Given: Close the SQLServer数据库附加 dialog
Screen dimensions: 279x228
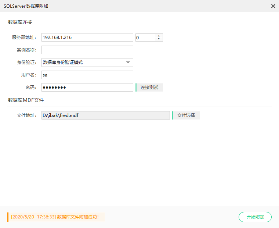Looking at the screenshot, I should (x=273, y=6).
